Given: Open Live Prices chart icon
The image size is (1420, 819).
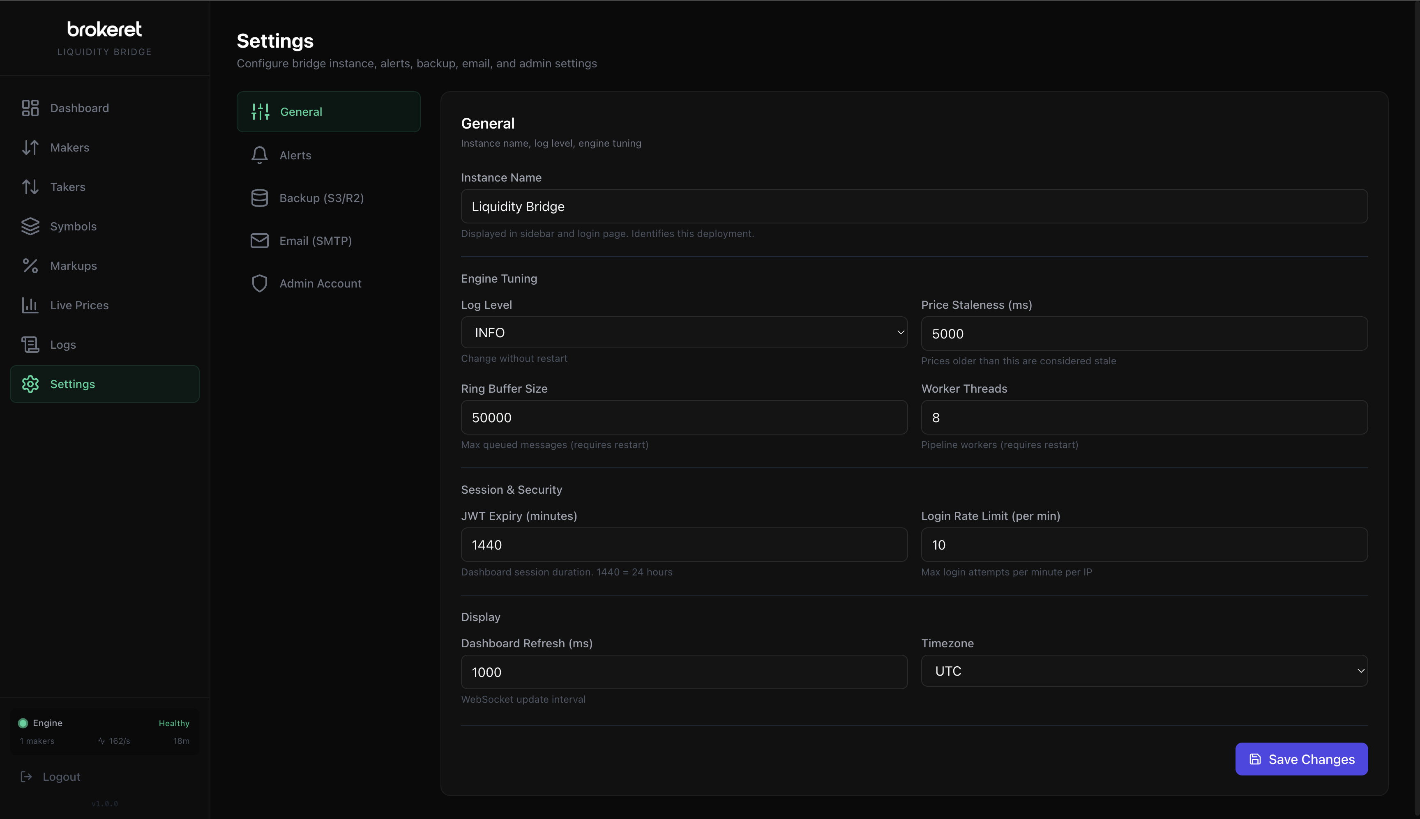Looking at the screenshot, I should tap(31, 305).
